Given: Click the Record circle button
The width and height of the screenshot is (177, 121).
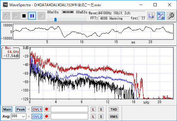Looking at the screenshot, I should [41, 16].
